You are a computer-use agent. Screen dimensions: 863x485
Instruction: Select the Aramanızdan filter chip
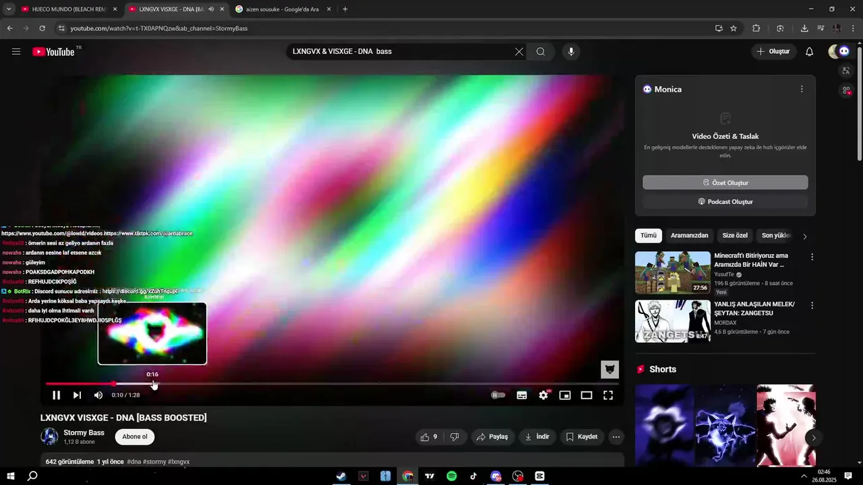point(689,236)
